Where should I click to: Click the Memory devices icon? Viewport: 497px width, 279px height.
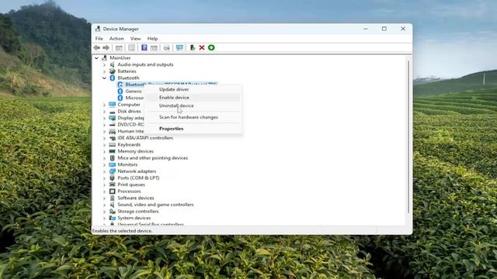[112, 151]
